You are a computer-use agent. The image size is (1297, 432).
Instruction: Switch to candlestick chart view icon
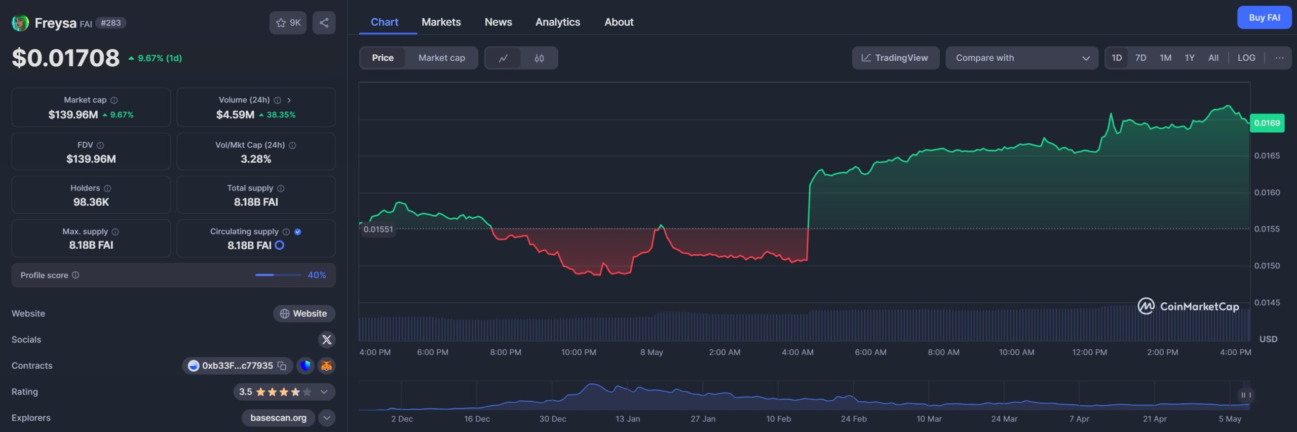click(x=539, y=58)
